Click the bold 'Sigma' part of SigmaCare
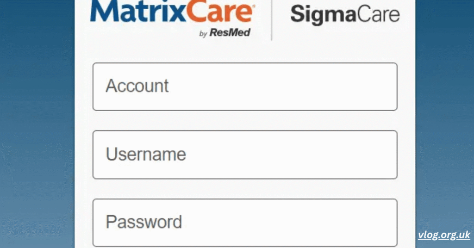 [323, 15]
